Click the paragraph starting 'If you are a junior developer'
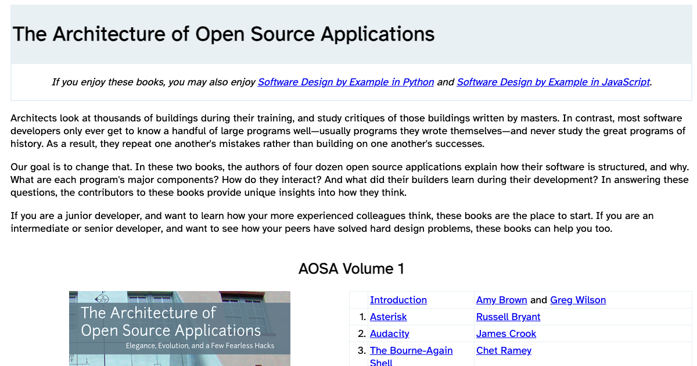This screenshot has width=697, height=366. 351,223
